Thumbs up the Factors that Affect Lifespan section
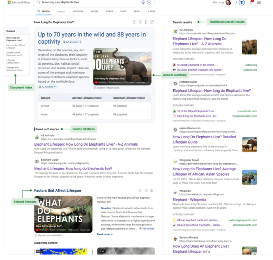This screenshot has height=260, width=273. pyautogui.click(x=140, y=191)
